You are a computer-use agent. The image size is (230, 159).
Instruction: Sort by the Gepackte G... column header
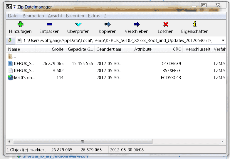point(80,49)
